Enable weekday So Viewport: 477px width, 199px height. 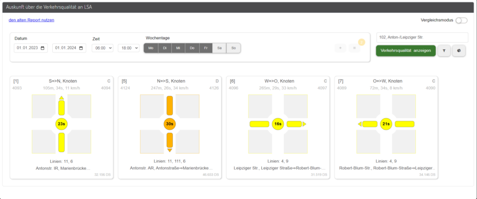point(233,48)
